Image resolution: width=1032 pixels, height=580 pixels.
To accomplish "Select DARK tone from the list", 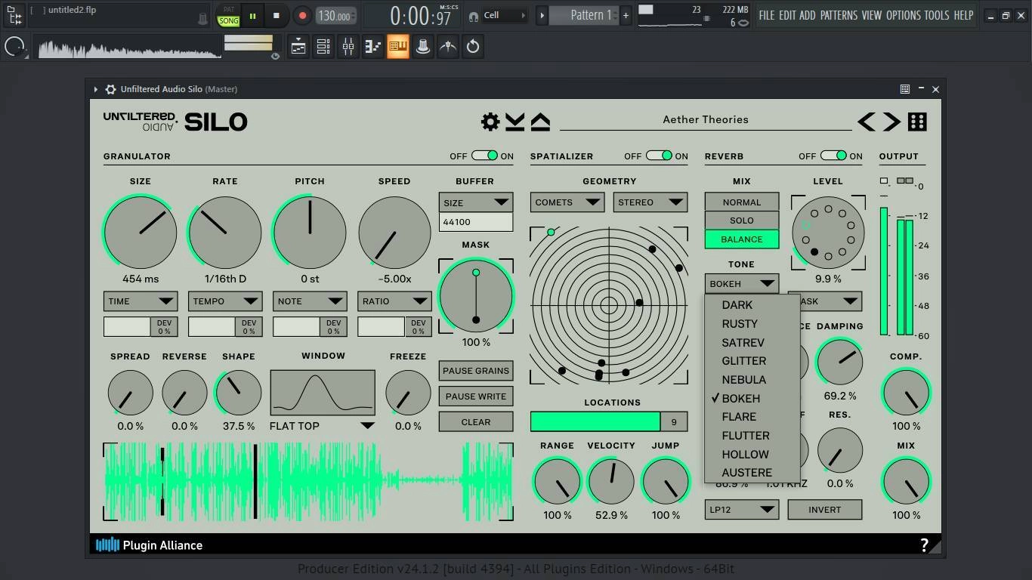I will click(x=752, y=305).
